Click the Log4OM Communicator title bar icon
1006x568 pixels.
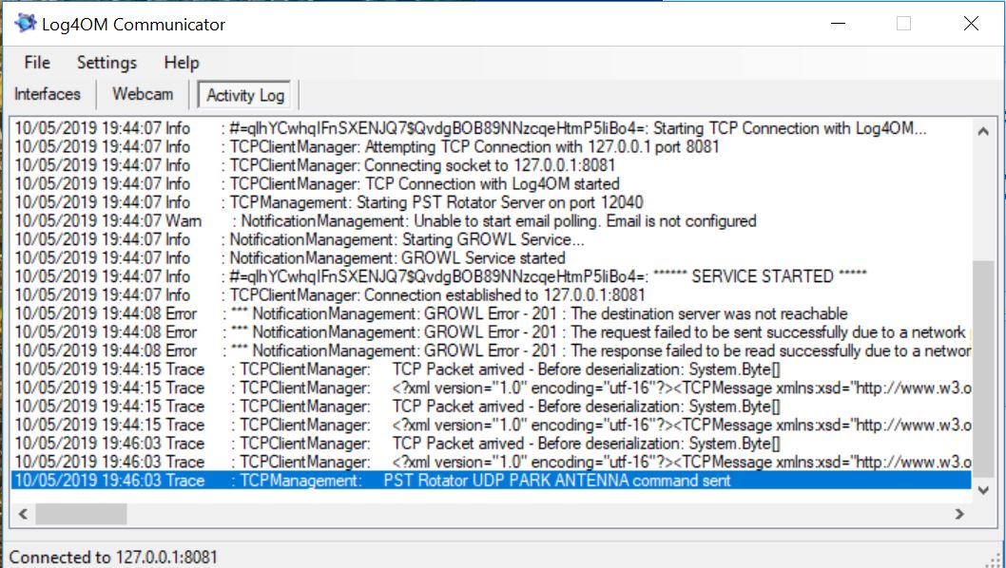click(x=25, y=24)
